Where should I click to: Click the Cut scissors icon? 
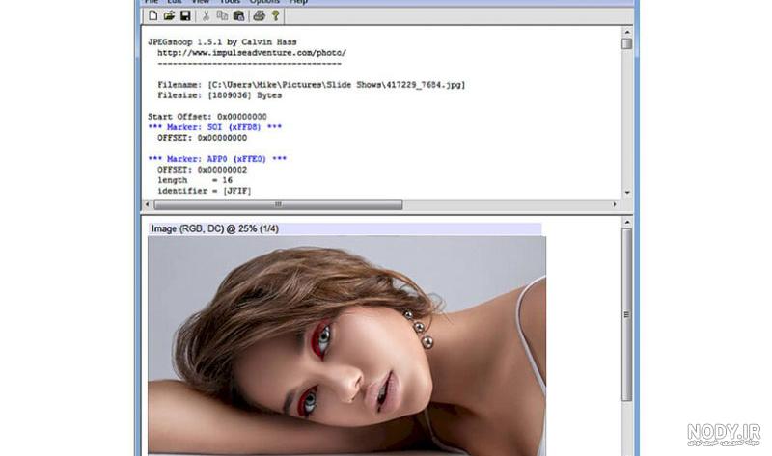point(206,15)
